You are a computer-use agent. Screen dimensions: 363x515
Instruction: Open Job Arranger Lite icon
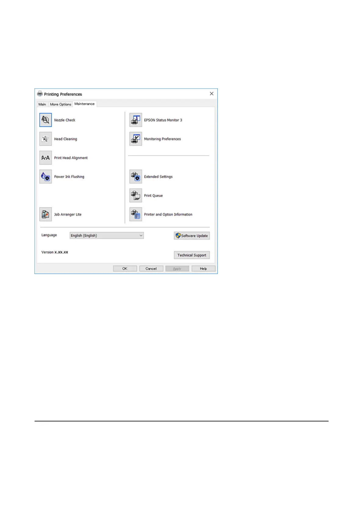(x=45, y=214)
